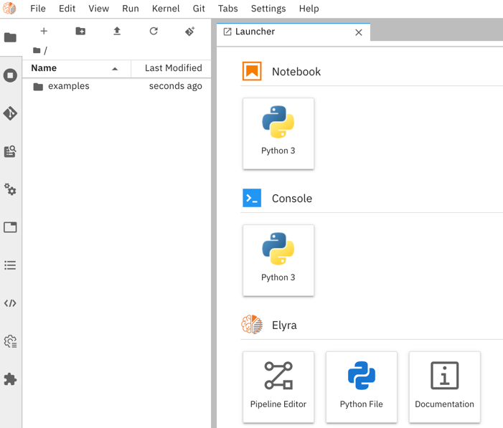Sort files by Name column header
The width and height of the screenshot is (503, 428).
(x=76, y=68)
